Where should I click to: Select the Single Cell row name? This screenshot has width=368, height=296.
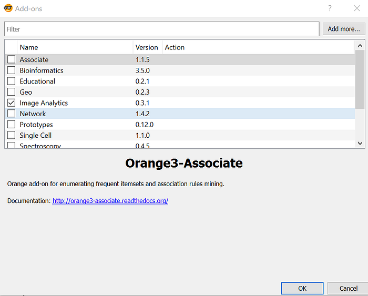36,135
